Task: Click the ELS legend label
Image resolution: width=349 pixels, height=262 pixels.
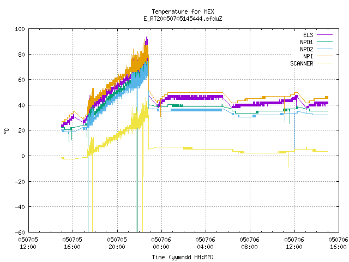Action: (308, 35)
